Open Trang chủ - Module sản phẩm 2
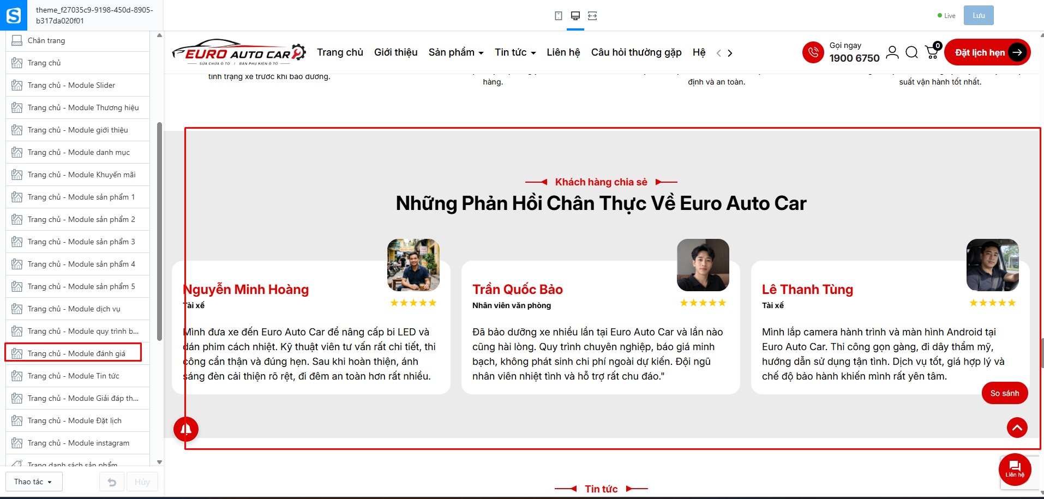The image size is (1044, 499). point(77,219)
